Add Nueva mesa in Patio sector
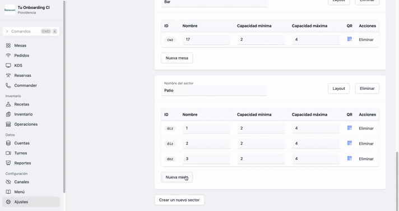 click(x=177, y=177)
